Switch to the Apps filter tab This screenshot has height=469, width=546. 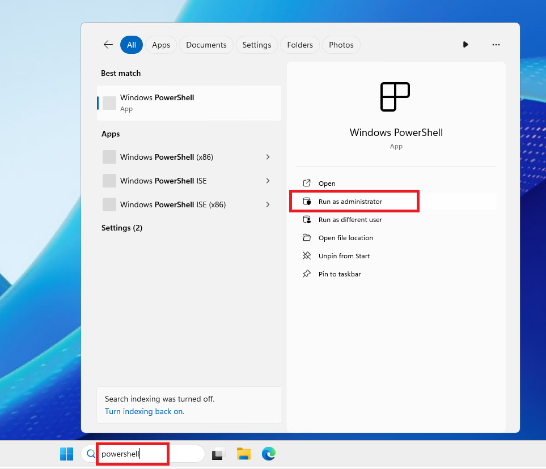[161, 45]
